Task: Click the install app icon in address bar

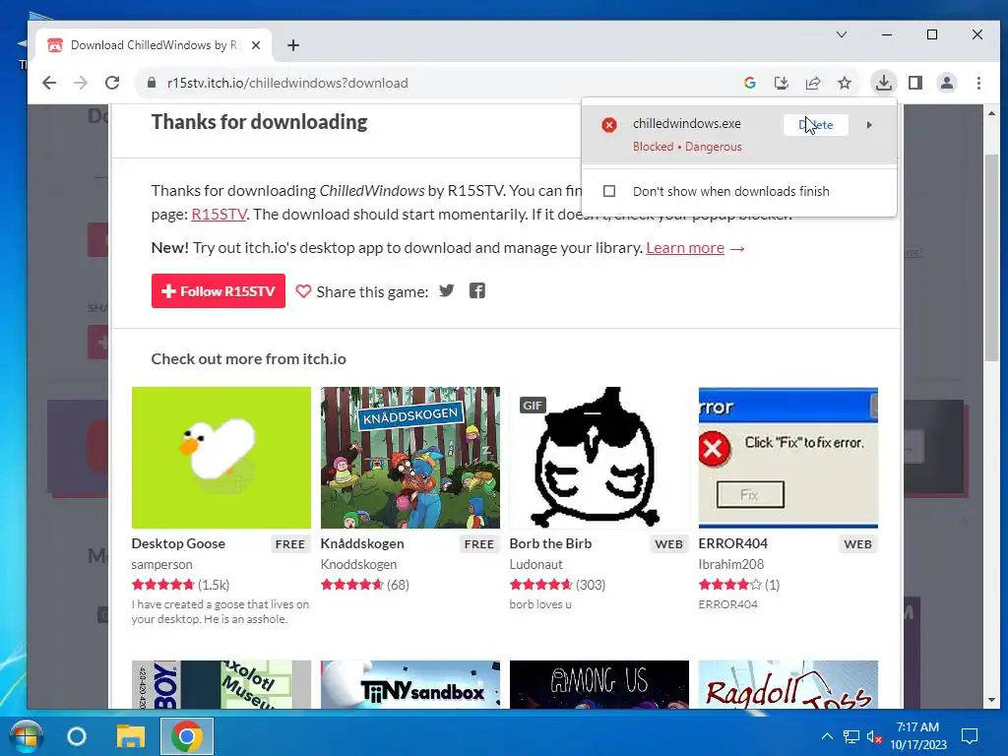Action: point(781,83)
